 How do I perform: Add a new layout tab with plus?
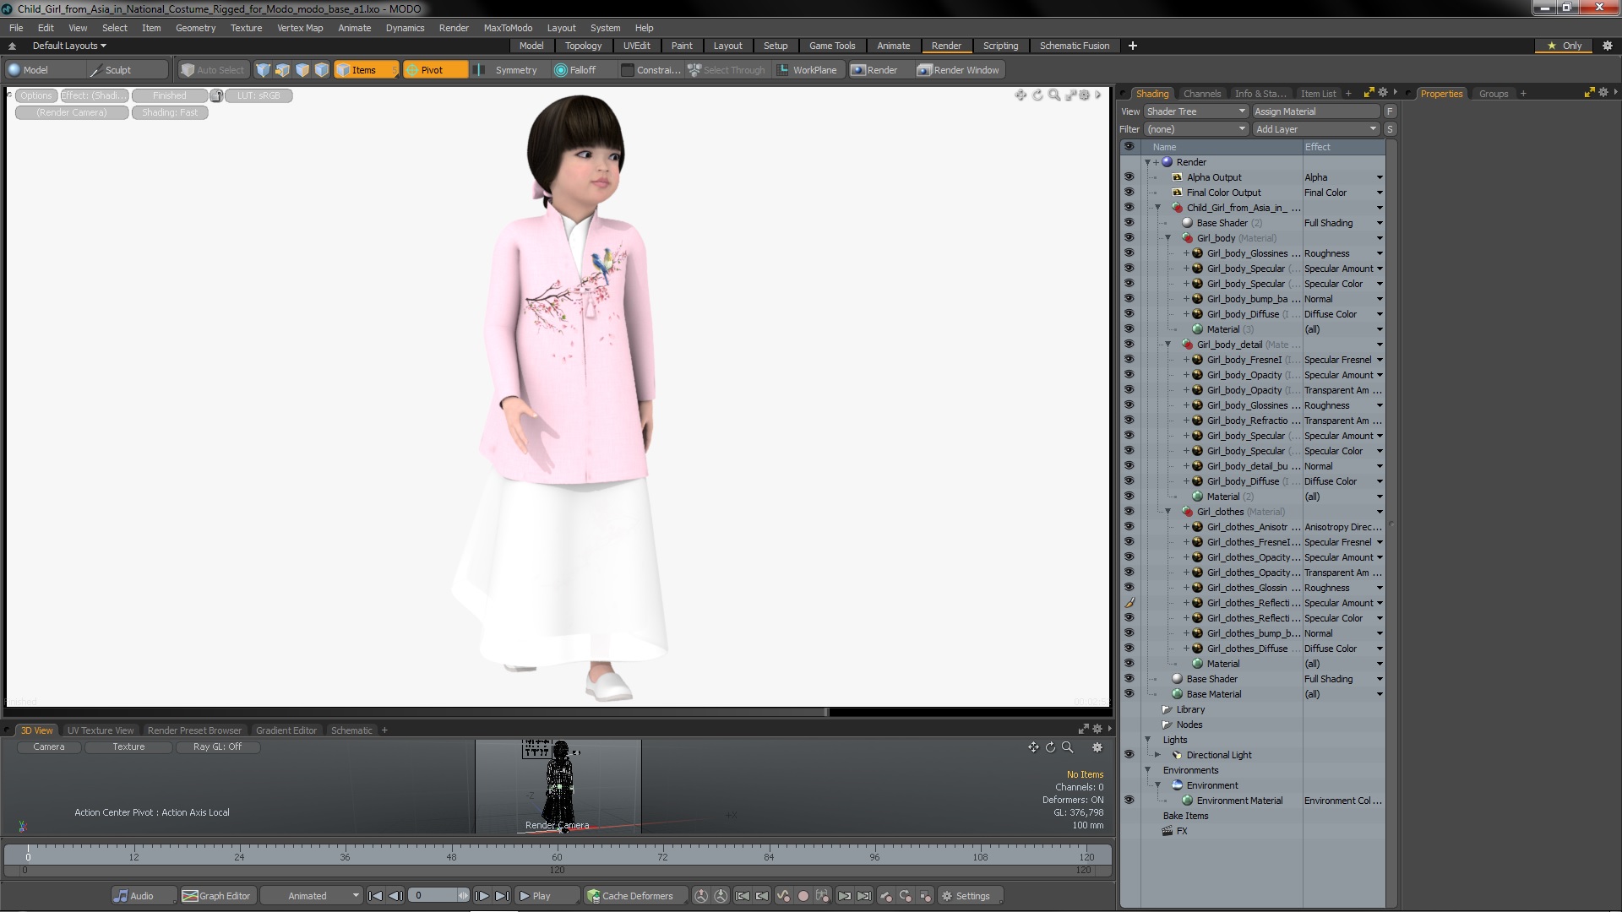[1132, 46]
